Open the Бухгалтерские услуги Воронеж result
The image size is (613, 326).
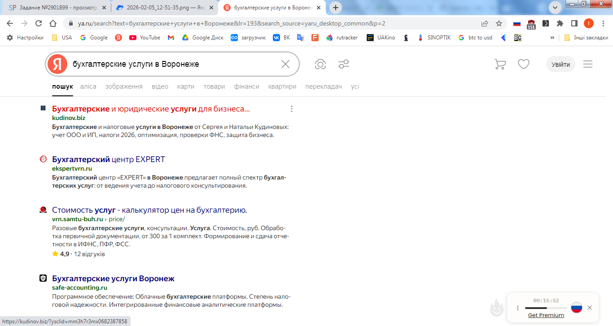[113, 279]
